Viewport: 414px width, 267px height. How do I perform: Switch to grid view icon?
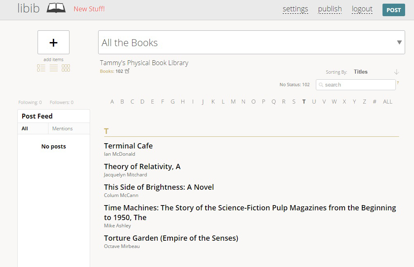pyautogui.click(x=66, y=68)
